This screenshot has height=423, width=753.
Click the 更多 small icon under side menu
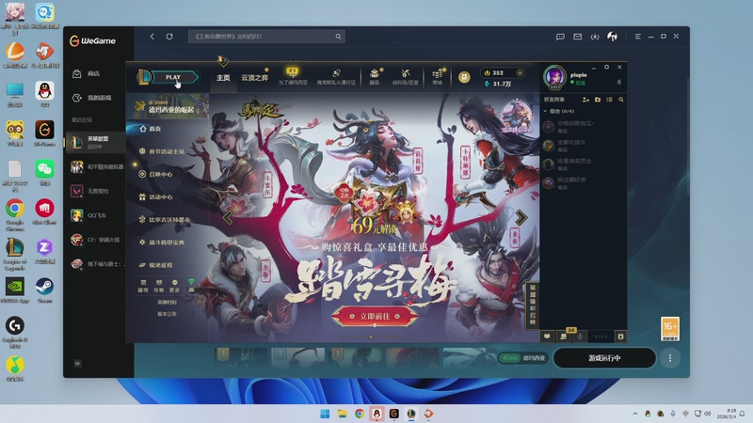pyautogui.click(x=175, y=286)
